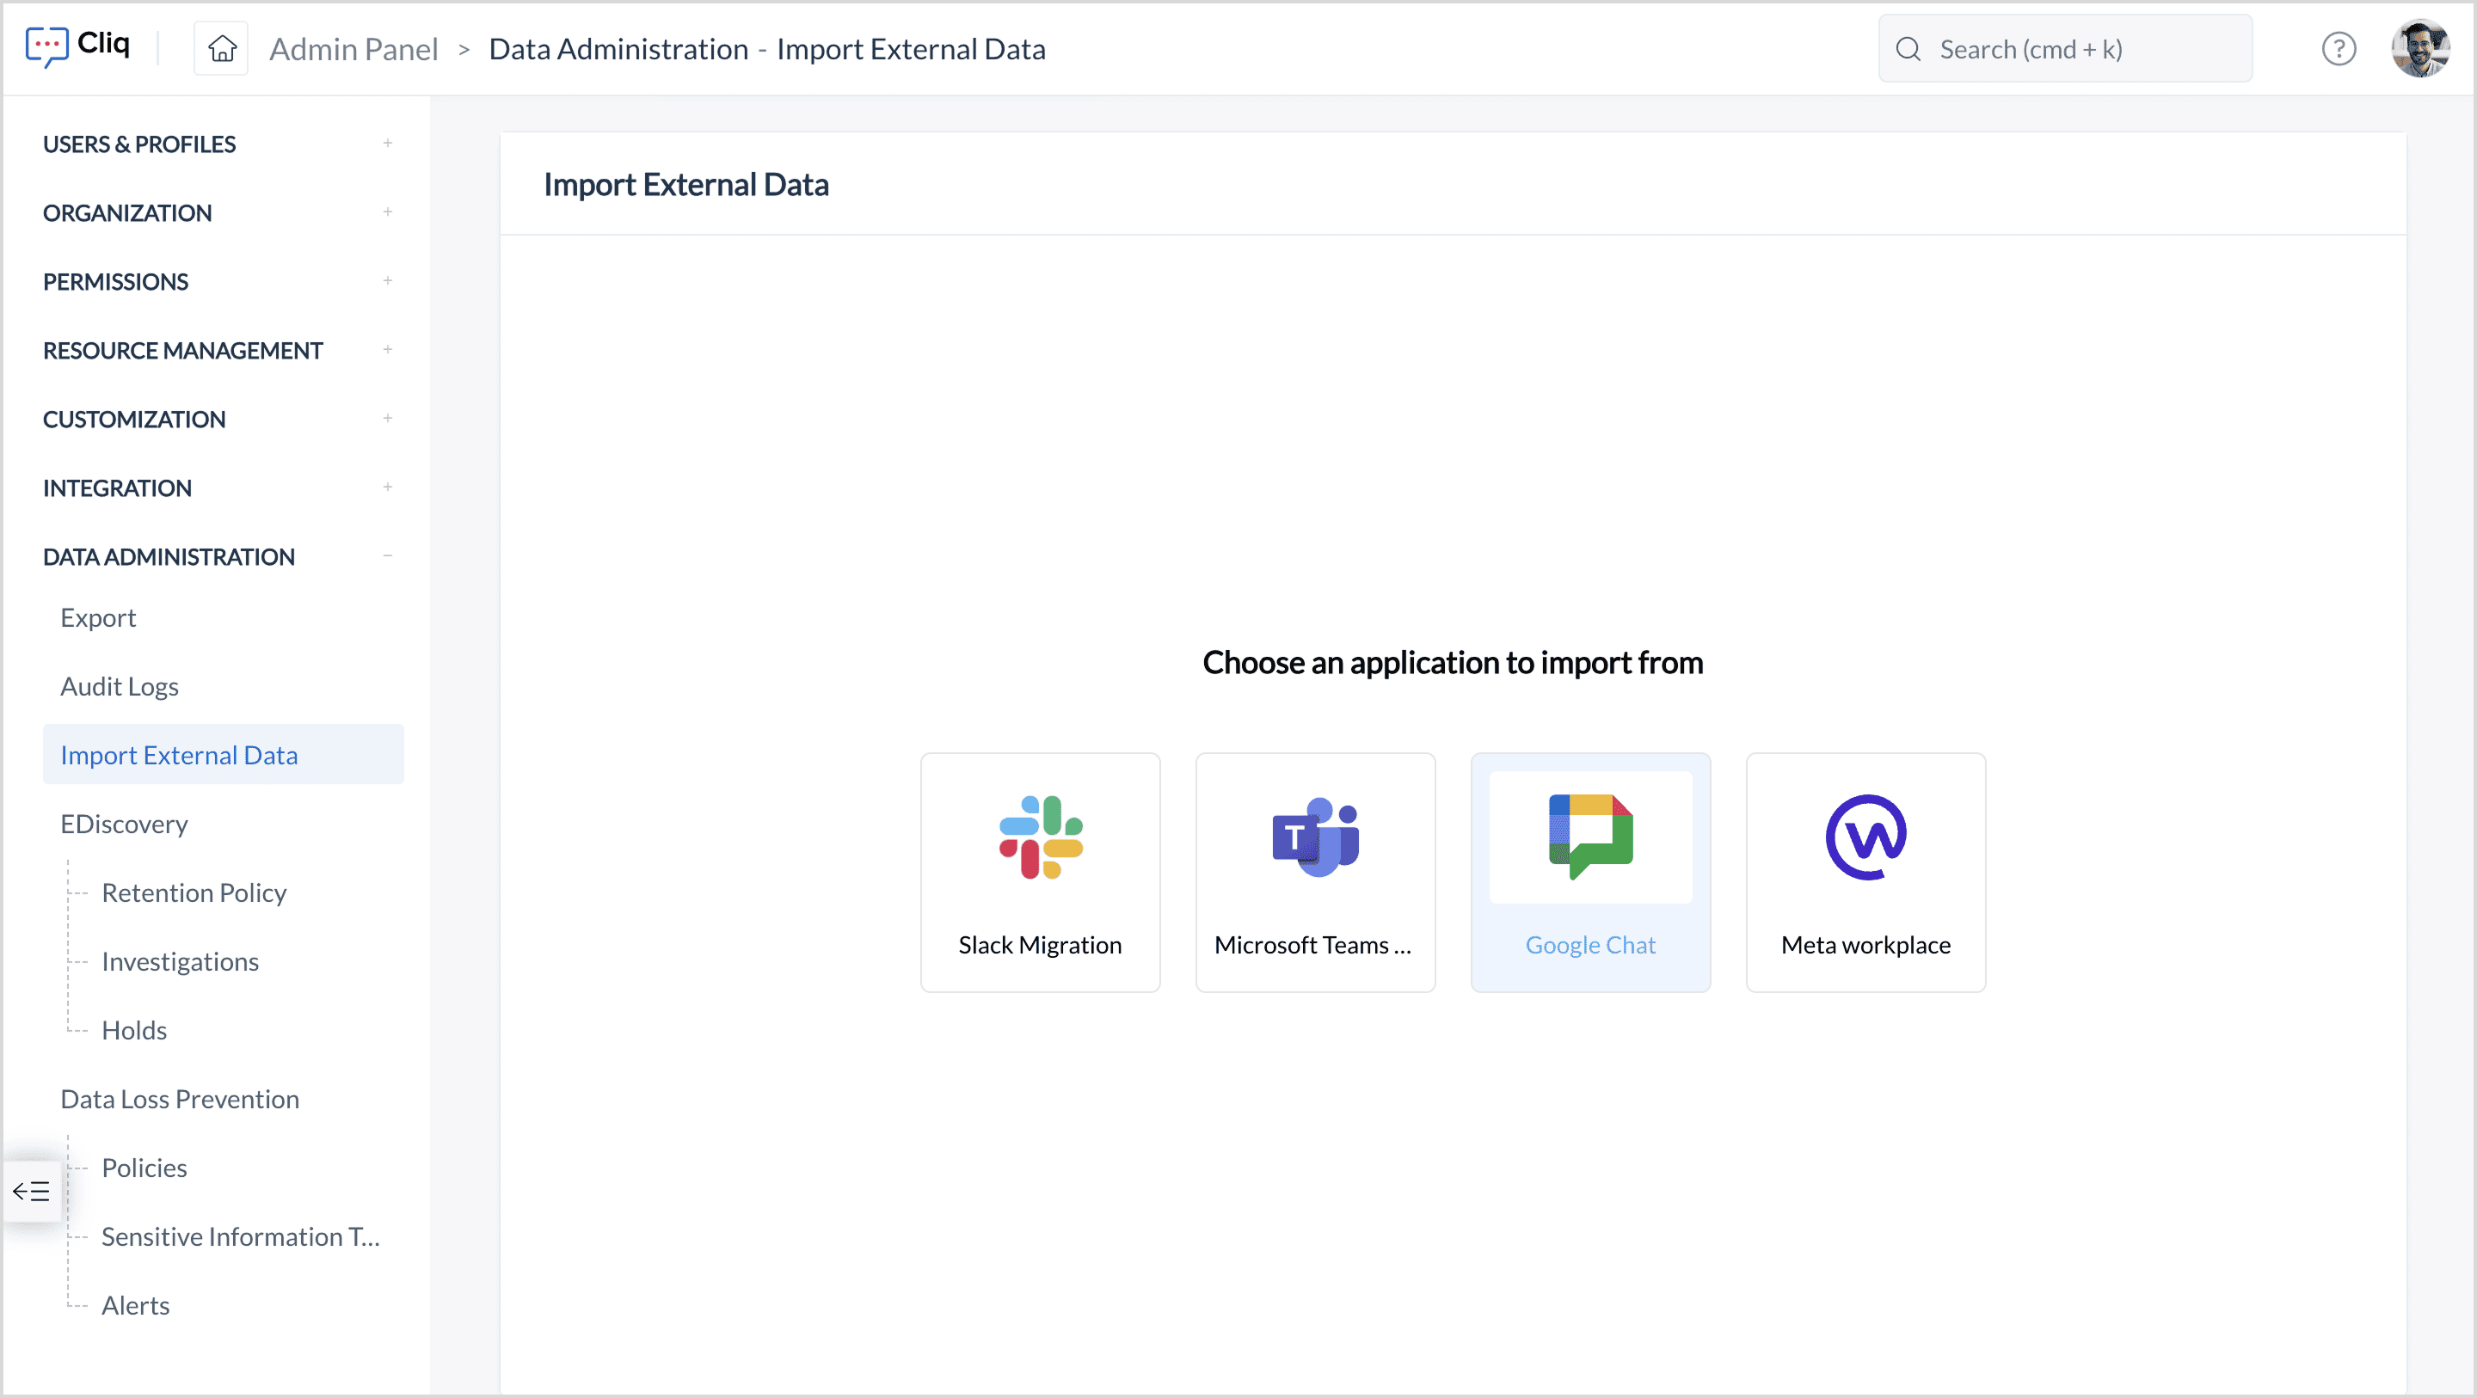This screenshot has height=1398, width=2477.
Task: Click Admin Panel breadcrumb link
Action: click(x=353, y=49)
